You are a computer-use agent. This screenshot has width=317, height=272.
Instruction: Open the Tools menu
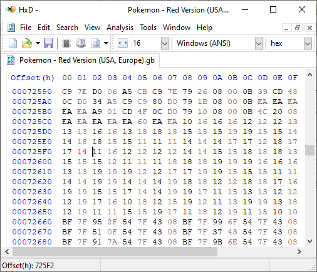point(148,28)
